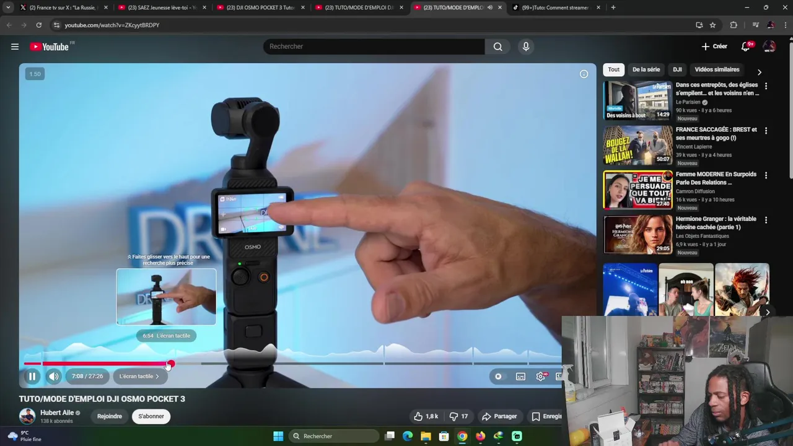This screenshot has width=793, height=446.
Task: Show more filter chips with arrow
Action: pyautogui.click(x=760, y=72)
